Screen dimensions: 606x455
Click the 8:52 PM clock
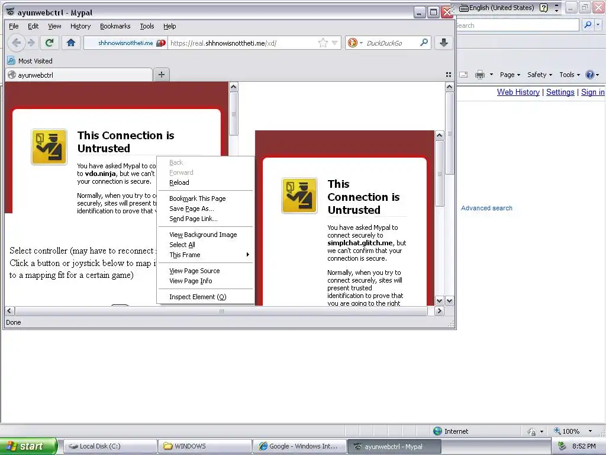[584, 446]
